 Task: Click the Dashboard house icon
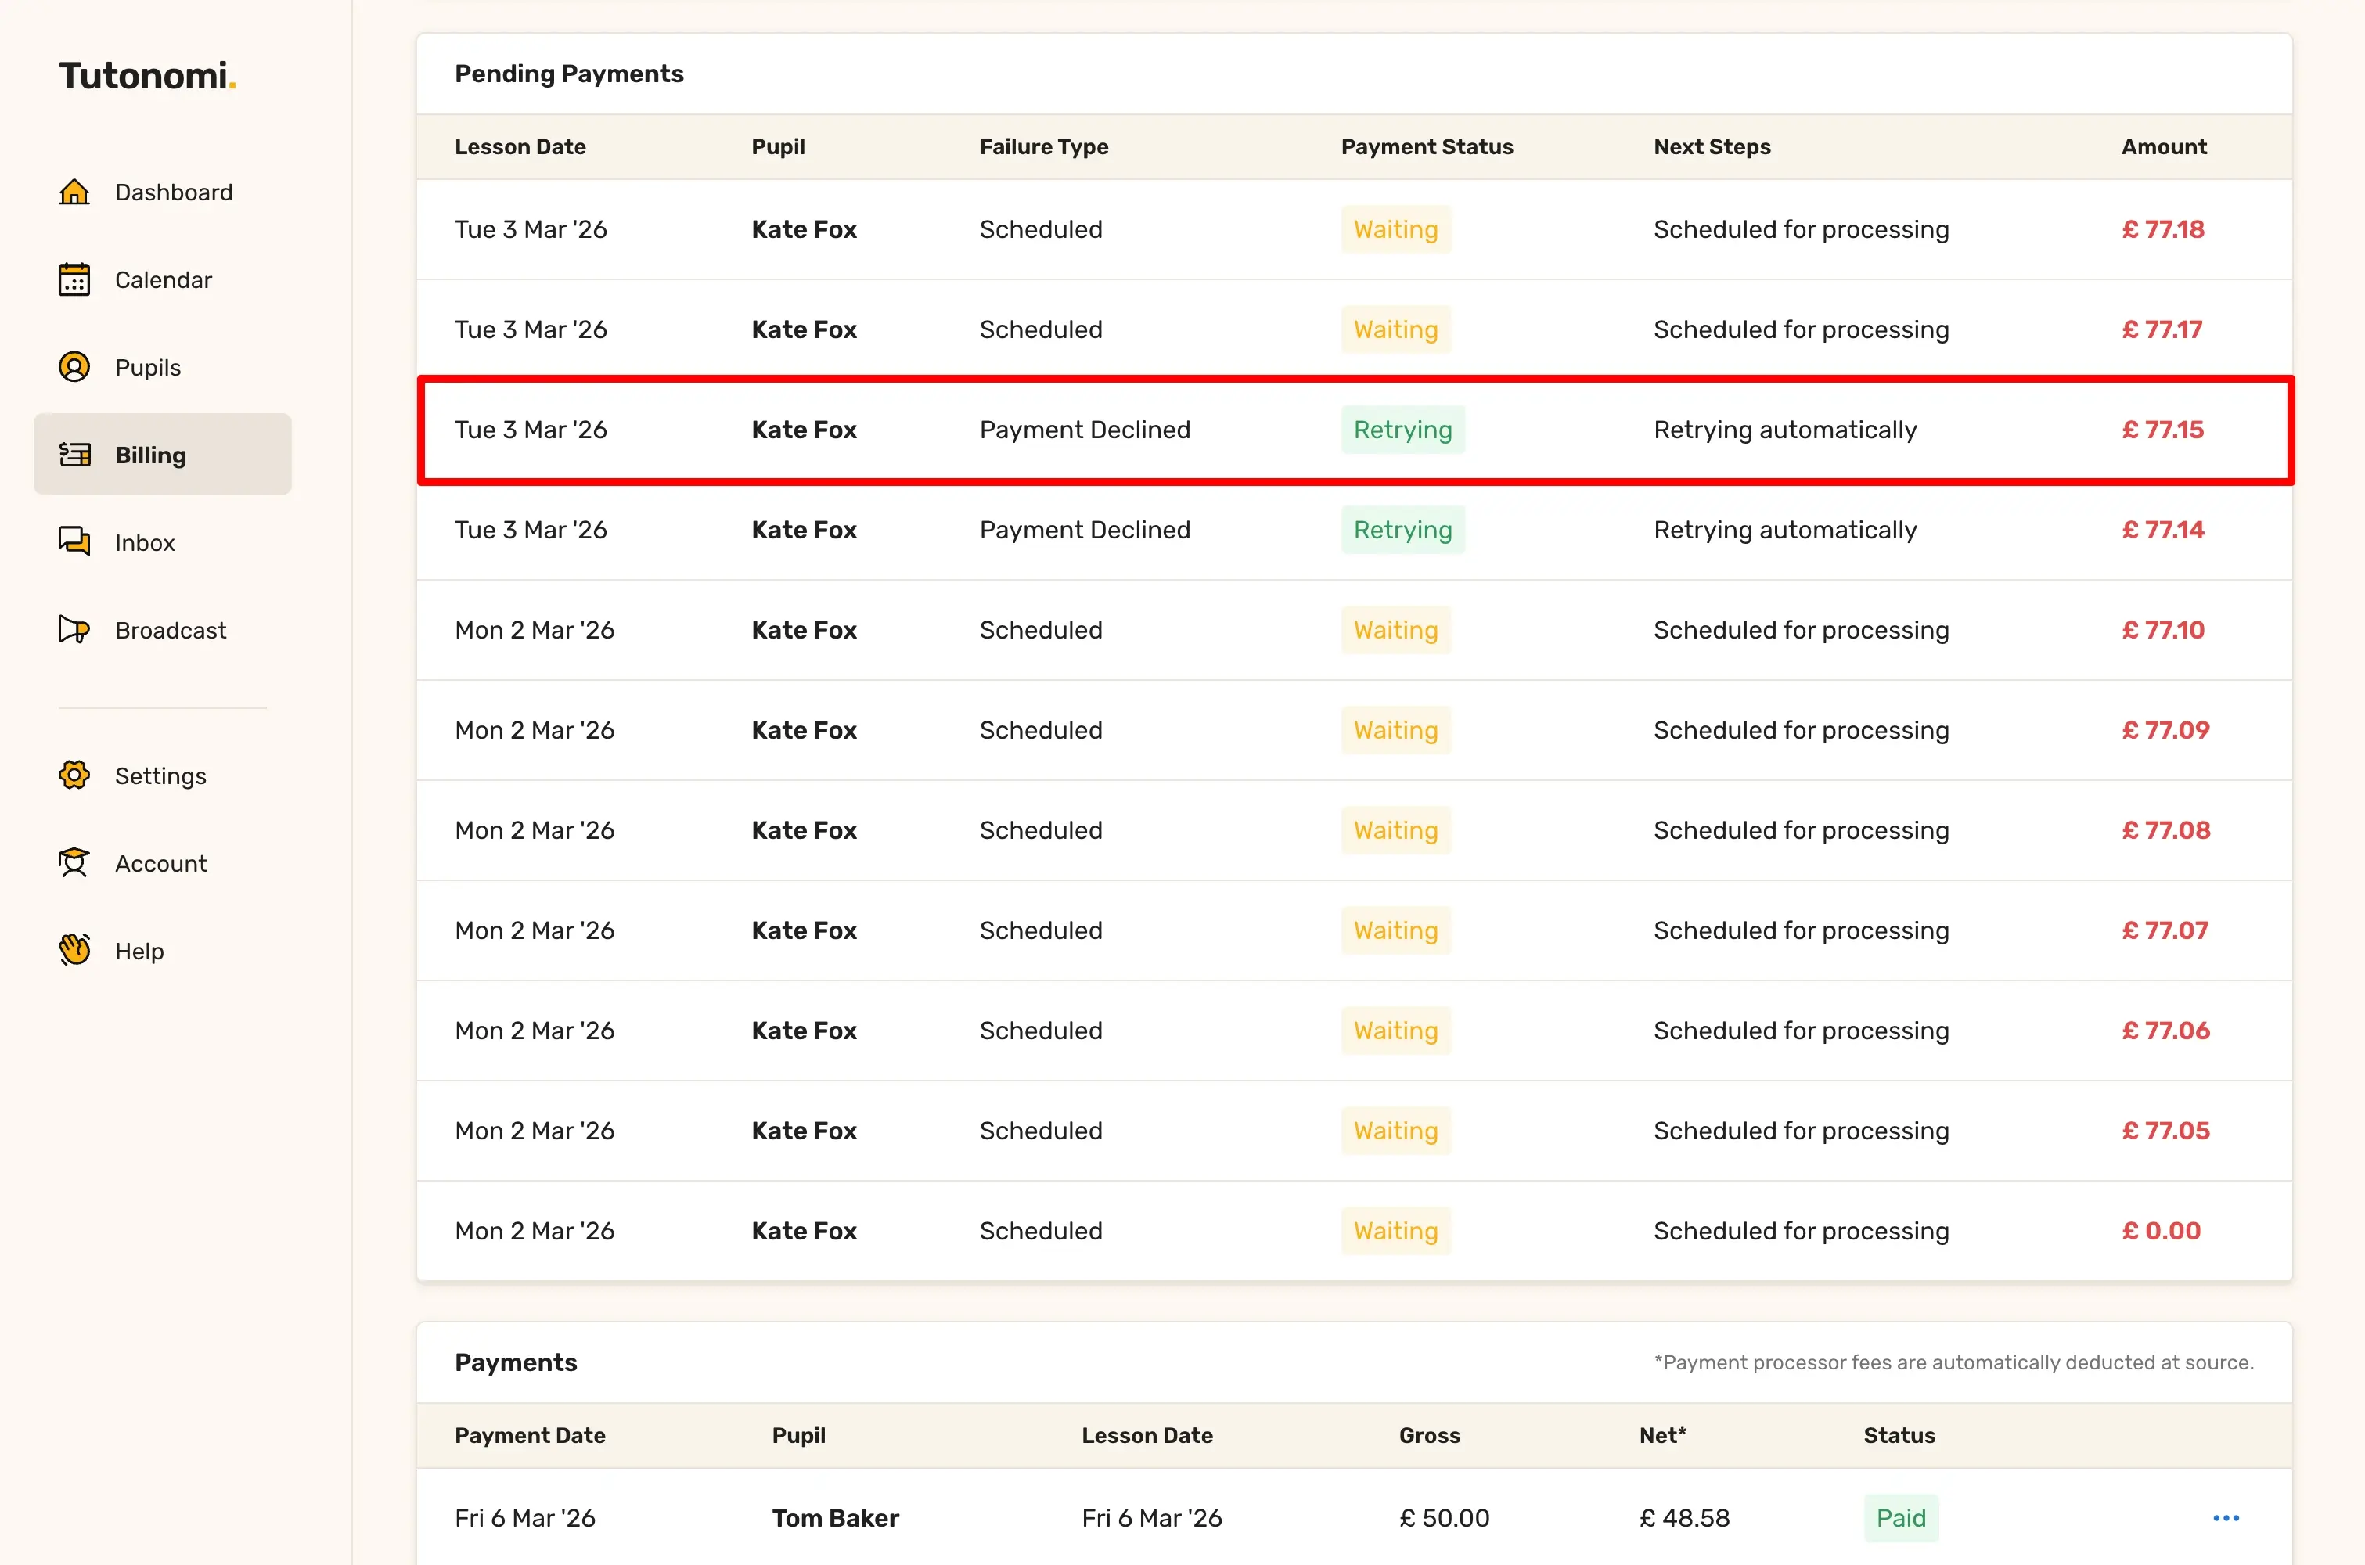pyautogui.click(x=74, y=192)
